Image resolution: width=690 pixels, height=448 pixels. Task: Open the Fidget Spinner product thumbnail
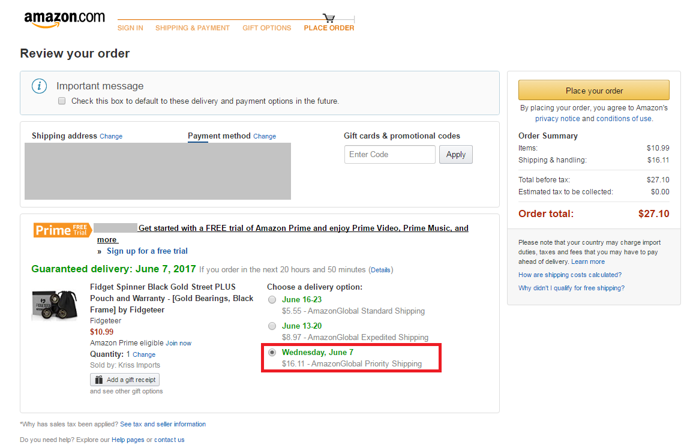click(55, 305)
